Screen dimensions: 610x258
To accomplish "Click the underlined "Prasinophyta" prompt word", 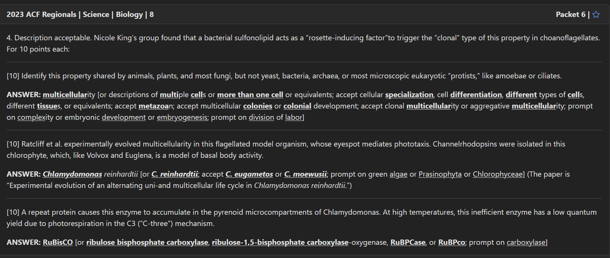I will pyautogui.click(x=440, y=174).
